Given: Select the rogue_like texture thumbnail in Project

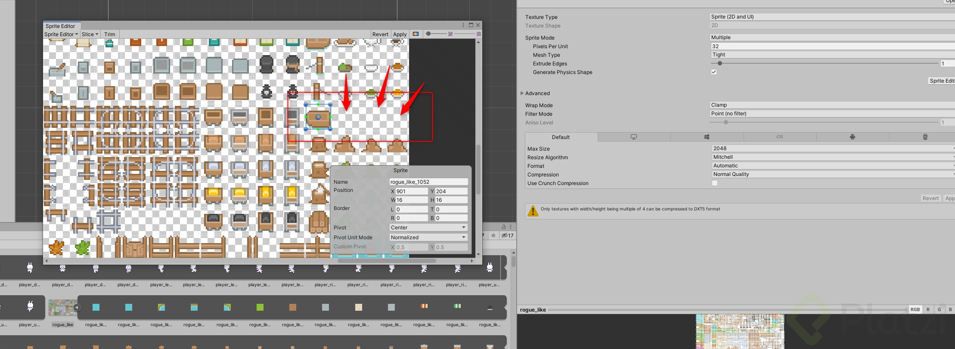Looking at the screenshot, I should tap(62, 308).
